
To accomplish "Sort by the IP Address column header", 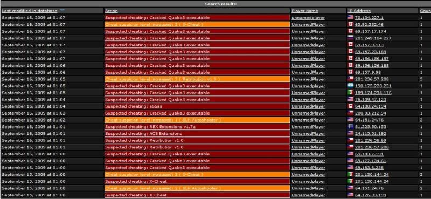I will 359,11.
